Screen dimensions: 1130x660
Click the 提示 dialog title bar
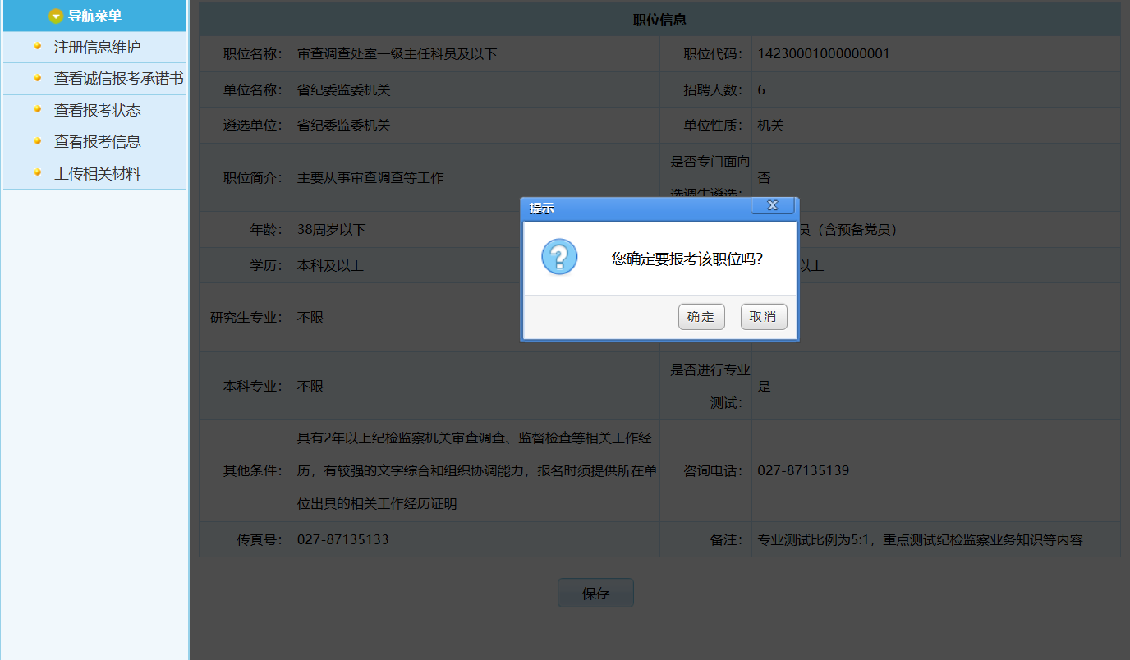coord(632,209)
